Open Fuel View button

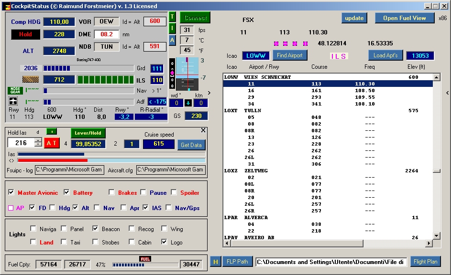tap(405, 18)
